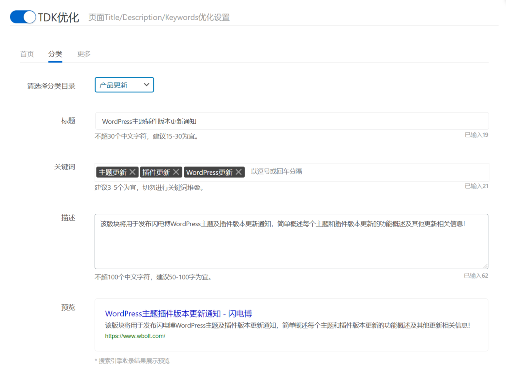Open the 更多 tab

tap(84, 54)
